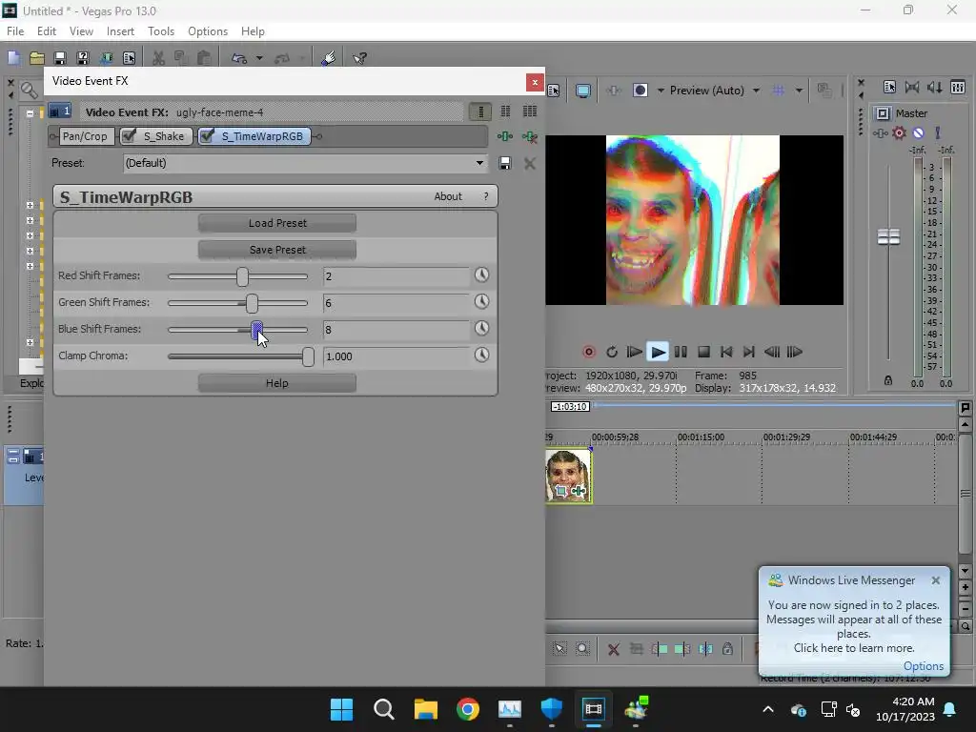Screen dimensions: 976x732
Task: Animate Red Shift Frames with clock icon
Action: click(481, 275)
